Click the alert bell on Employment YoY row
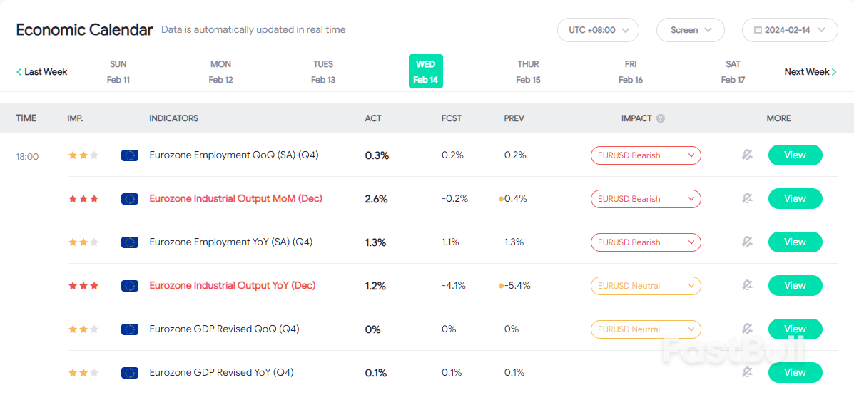Screen dimensions: 854x395 pyautogui.click(x=747, y=242)
